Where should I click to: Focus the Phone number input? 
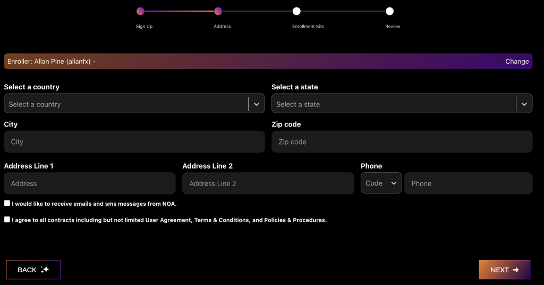pyautogui.click(x=468, y=183)
